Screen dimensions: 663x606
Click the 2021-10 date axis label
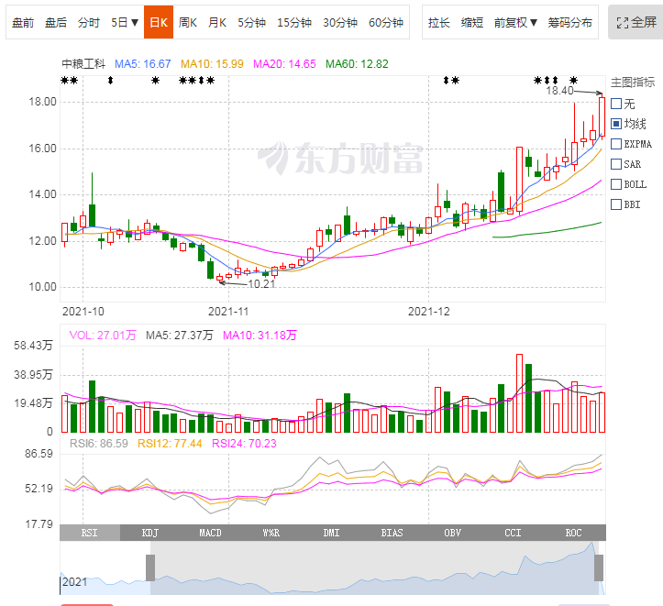pyautogui.click(x=83, y=312)
